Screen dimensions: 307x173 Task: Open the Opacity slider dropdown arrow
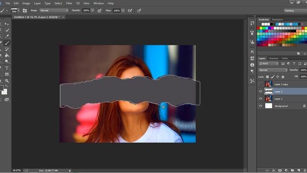(x=93, y=11)
